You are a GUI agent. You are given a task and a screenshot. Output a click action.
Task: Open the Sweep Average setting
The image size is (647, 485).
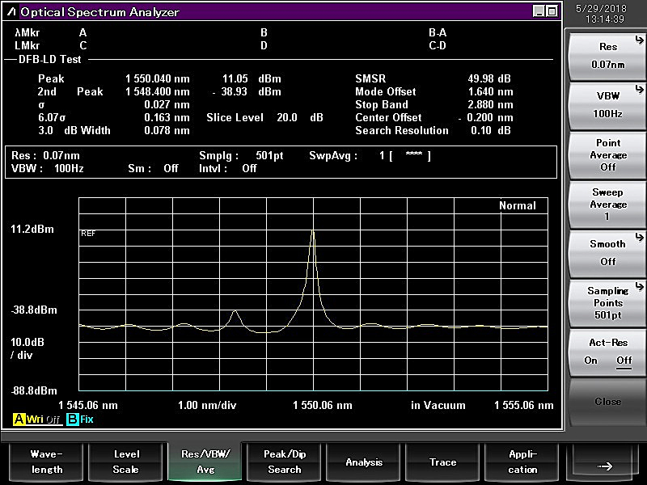point(607,204)
